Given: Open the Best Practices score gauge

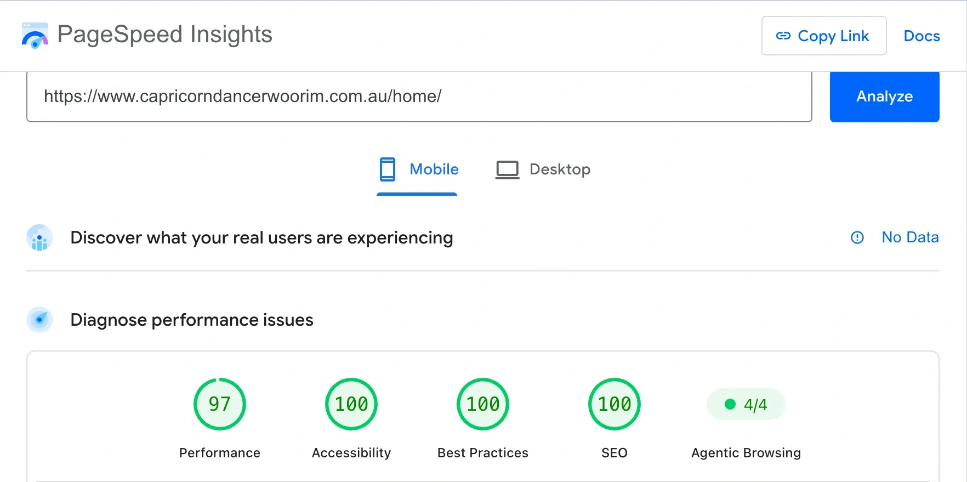Looking at the screenshot, I should [483, 404].
